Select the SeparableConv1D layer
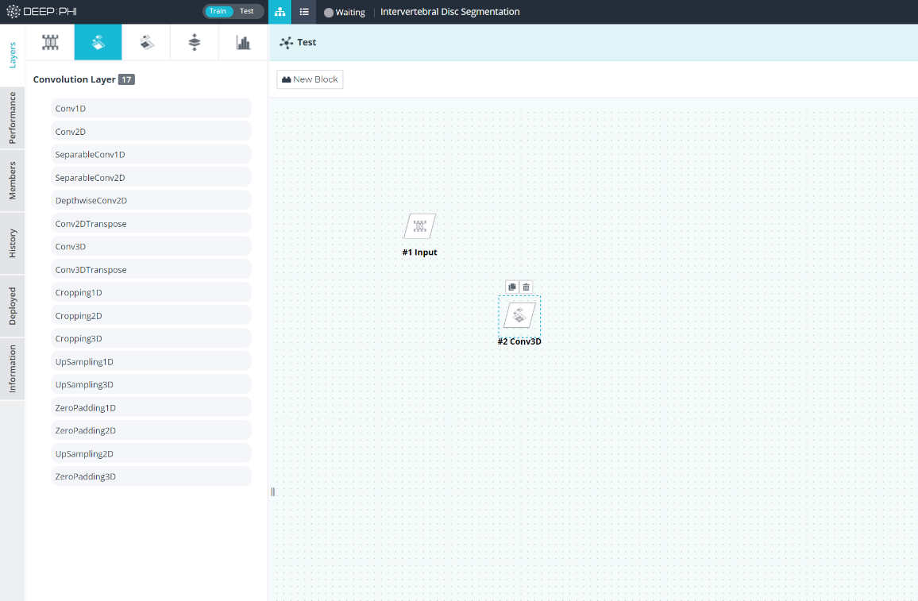 [151, 155]
